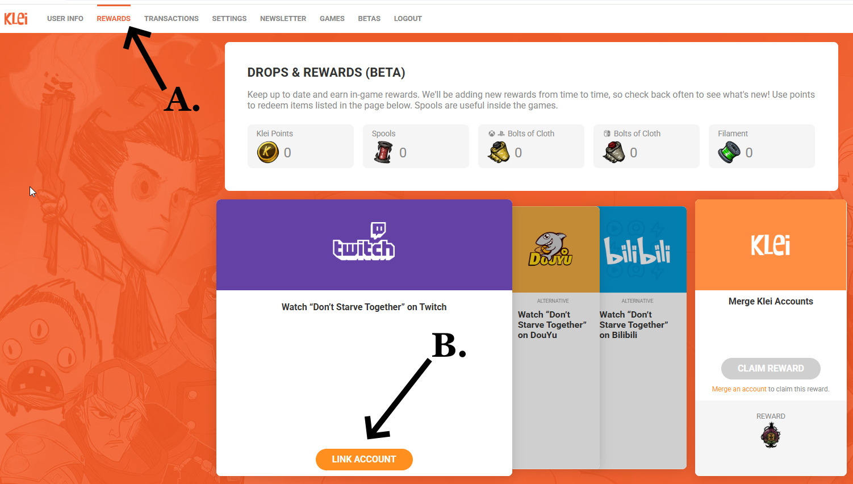Click the reward item icon under Merge Klei Accounts
Image resolution: width=853 pixels, height=484 pixels.
771,436
